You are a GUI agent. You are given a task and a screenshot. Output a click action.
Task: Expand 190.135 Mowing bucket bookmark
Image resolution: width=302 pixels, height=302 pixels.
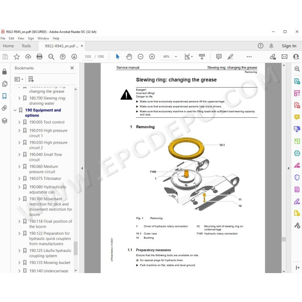[19, 263]
